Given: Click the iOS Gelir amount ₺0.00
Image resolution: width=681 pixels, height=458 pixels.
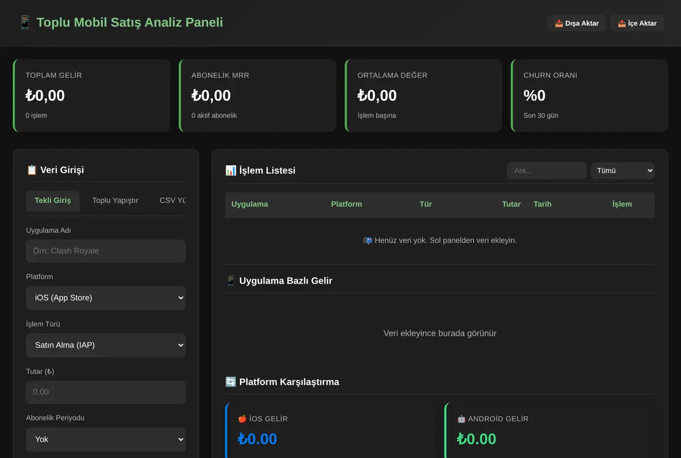Looking at the screenshot, I should click(258, 439).
